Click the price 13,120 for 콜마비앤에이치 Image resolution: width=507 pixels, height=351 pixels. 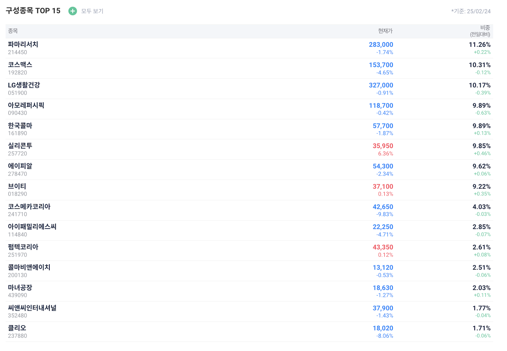click(x=383, y=267)
